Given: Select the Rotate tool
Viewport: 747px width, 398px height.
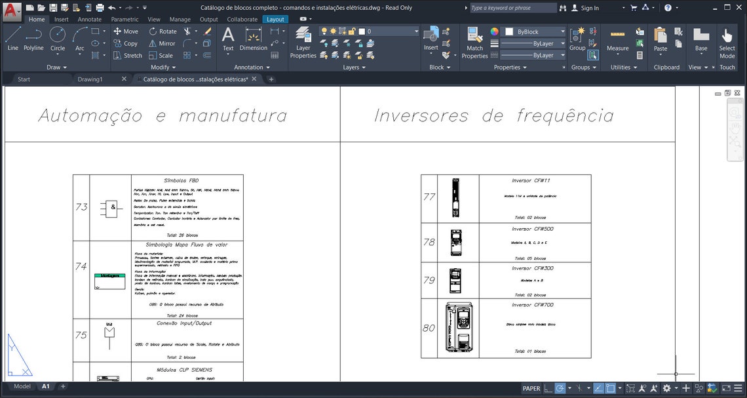Looking at the screenshot, I should 163,31.
